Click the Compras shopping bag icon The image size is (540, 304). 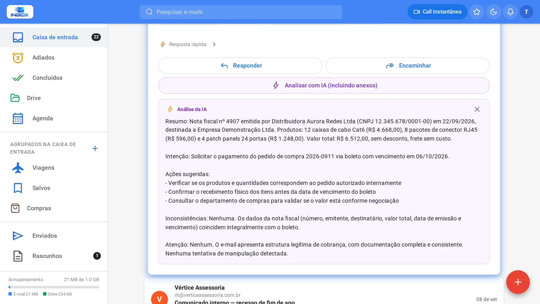click(15, 208)
